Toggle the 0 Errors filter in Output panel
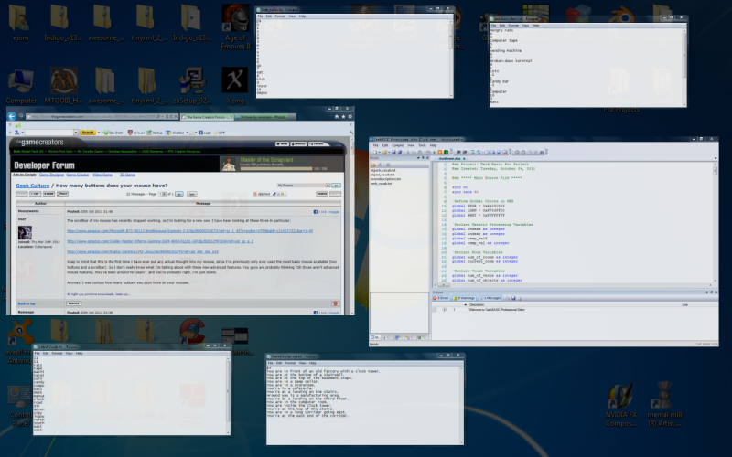Screen dimensions: 732x457 (441, 298)
